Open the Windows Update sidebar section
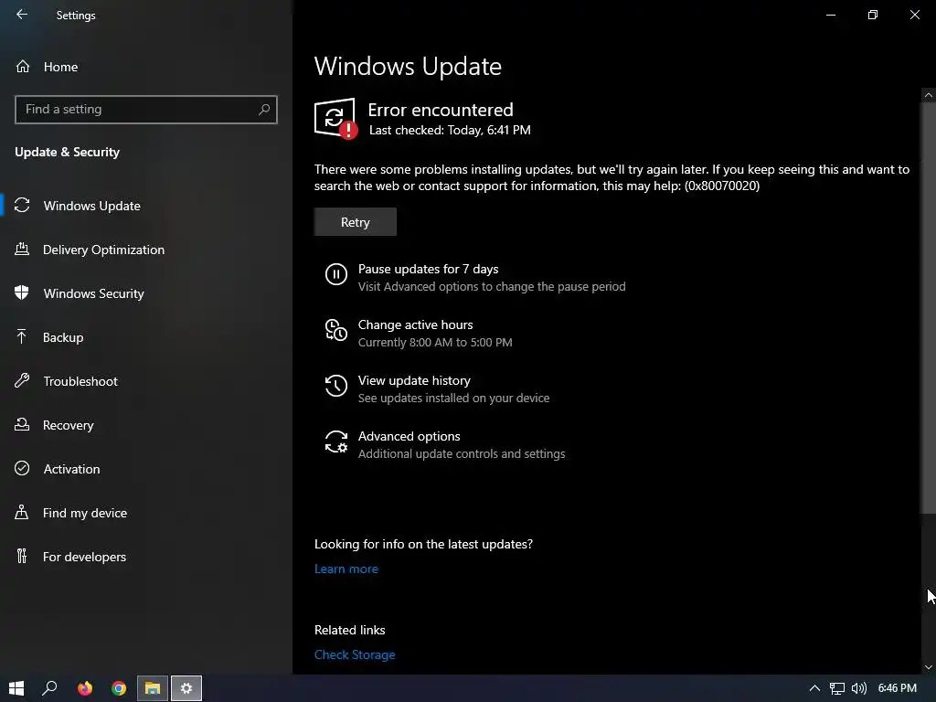 click(x=146, y=206)
